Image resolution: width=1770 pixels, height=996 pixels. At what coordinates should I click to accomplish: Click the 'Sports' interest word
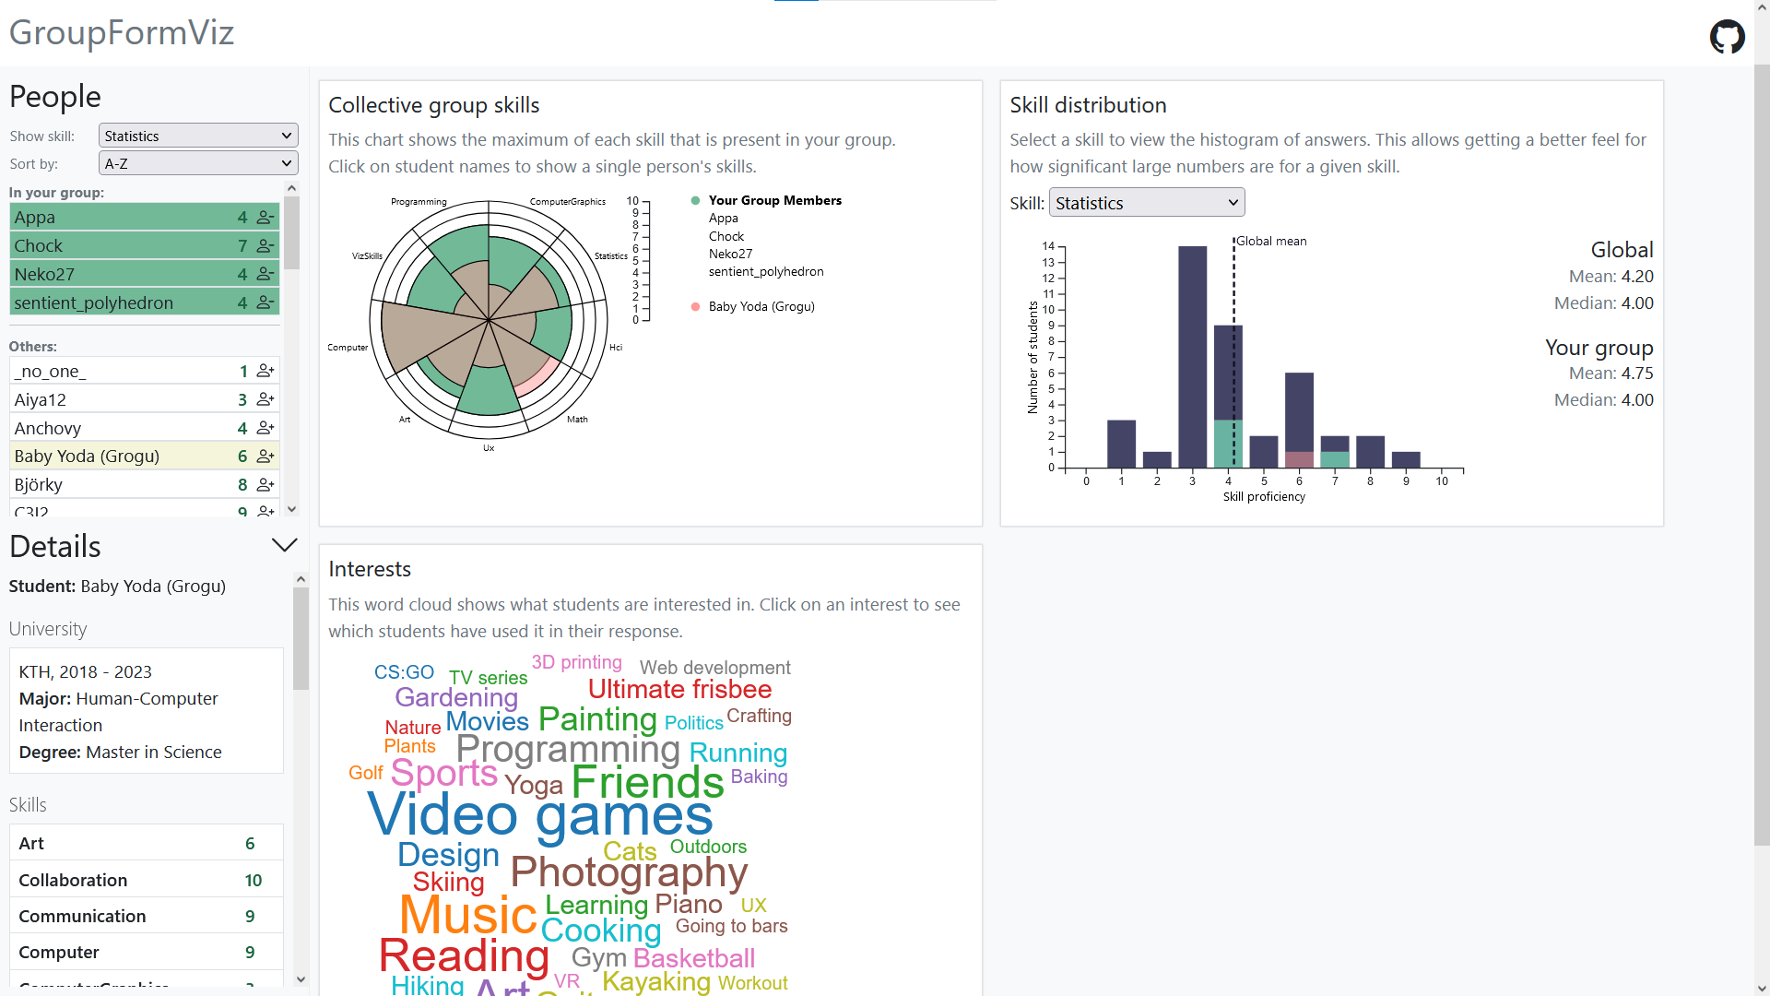[443, 773]
